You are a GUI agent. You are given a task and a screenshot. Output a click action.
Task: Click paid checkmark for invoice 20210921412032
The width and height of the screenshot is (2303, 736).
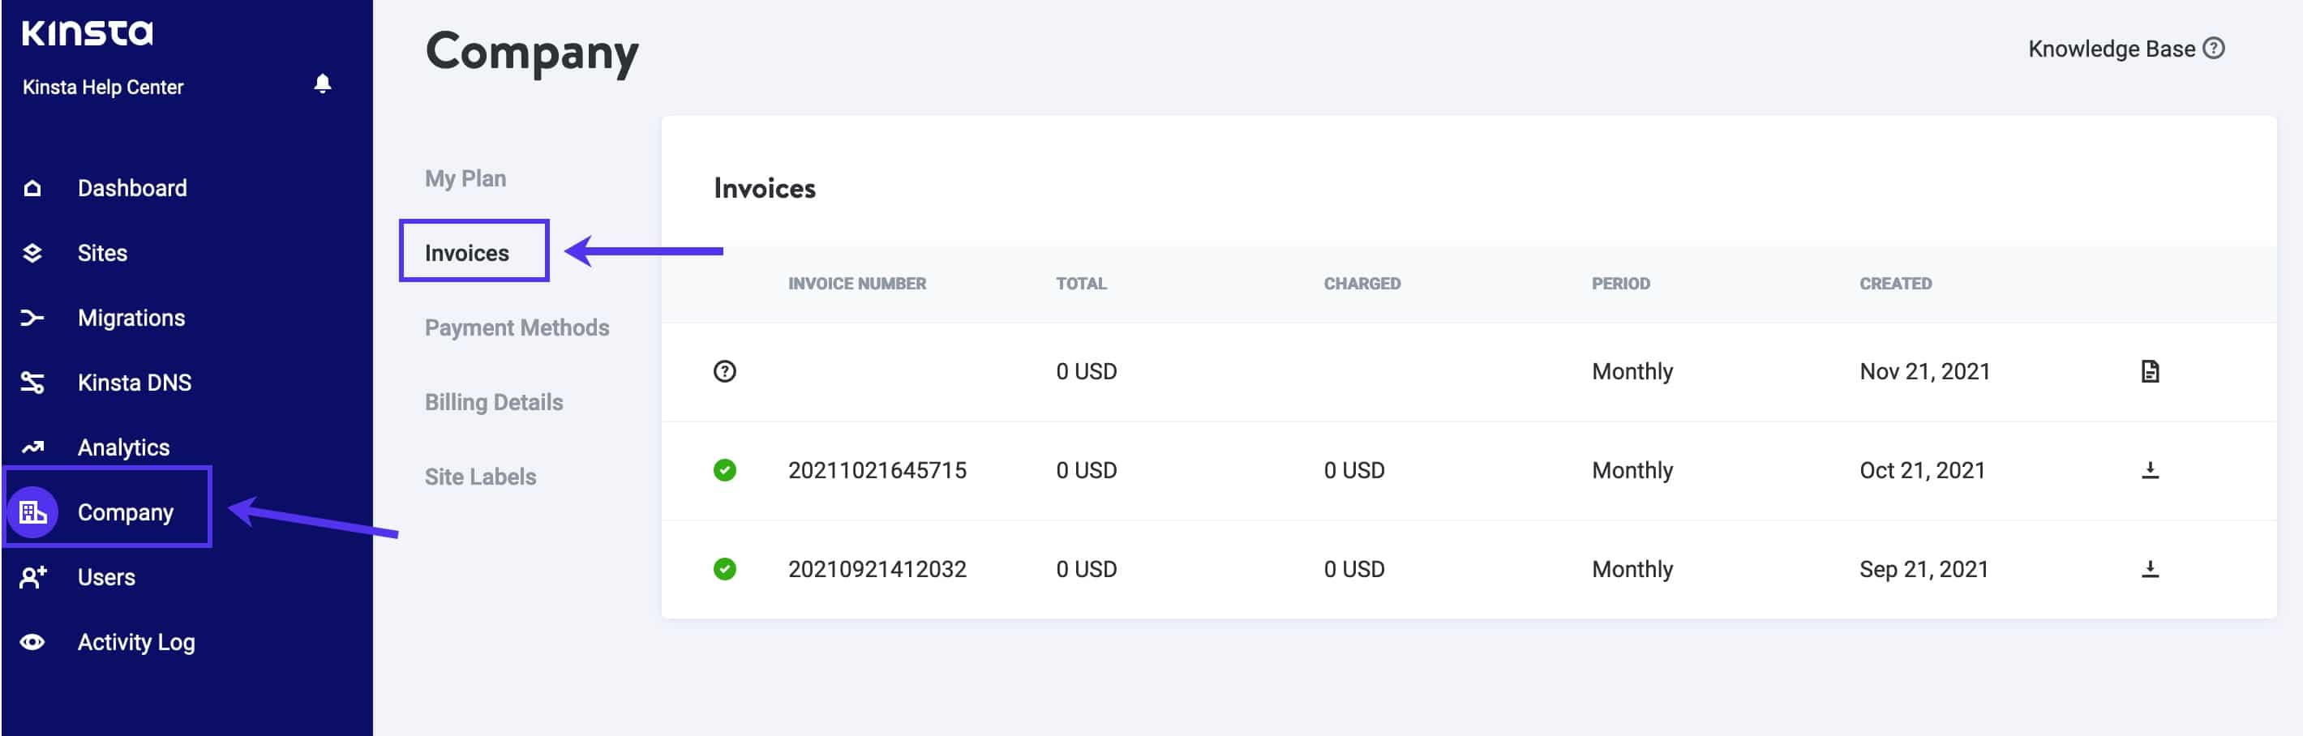point(725,569)
